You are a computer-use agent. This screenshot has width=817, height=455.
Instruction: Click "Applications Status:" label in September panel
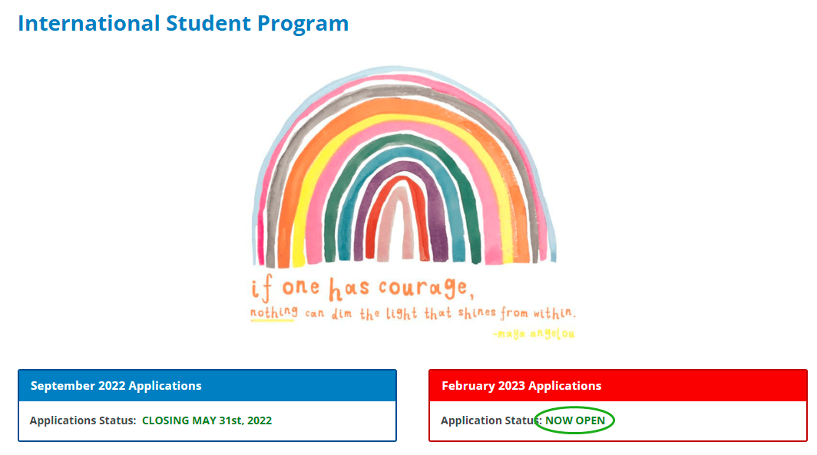pos(83,420)
